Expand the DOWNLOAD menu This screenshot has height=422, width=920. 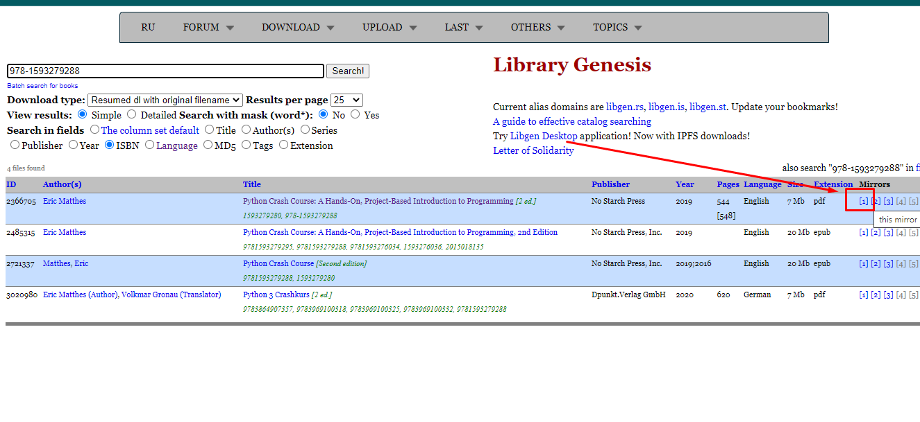coord(298,27)
